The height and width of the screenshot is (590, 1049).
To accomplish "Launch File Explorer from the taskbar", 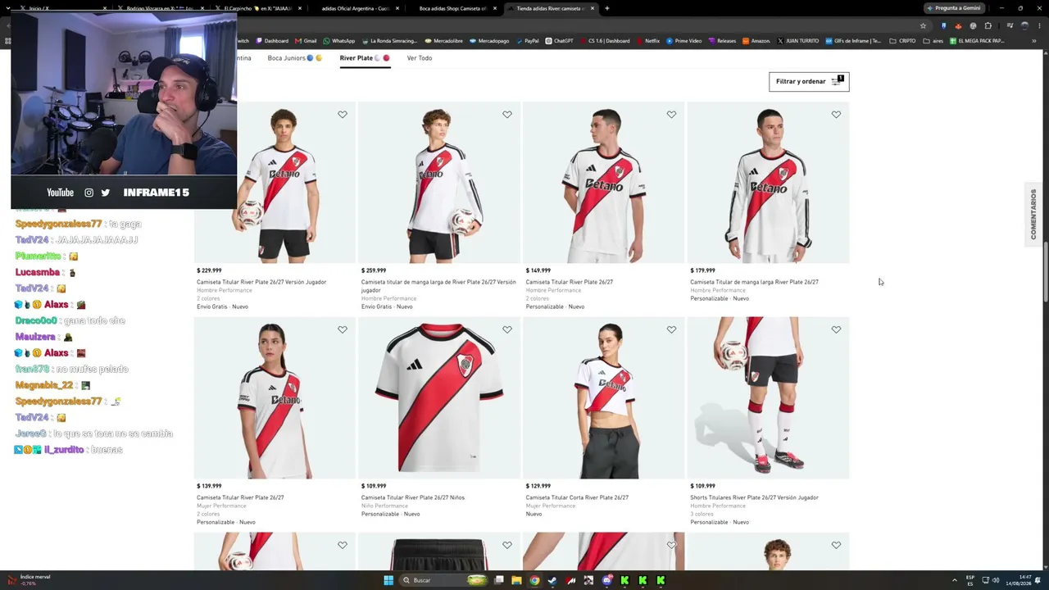I will pyautogui.click(x=516, y=580).
